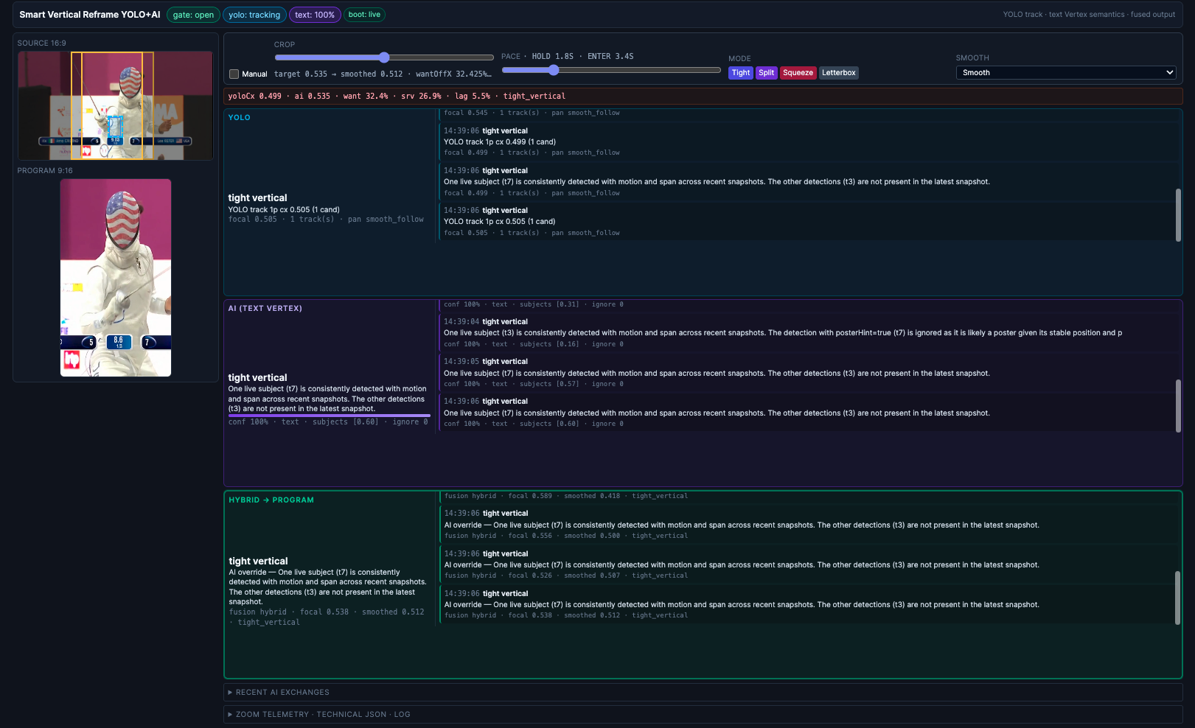Expand Recent AI Exchanges section

(x=703, y=693)
